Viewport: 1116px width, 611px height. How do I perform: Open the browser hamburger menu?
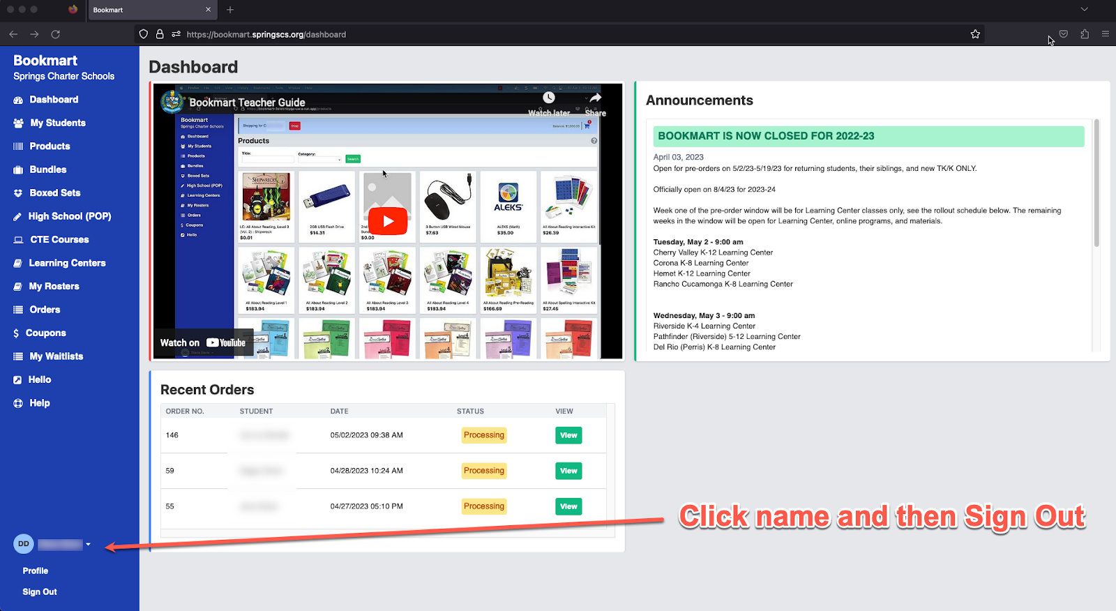pyautogui.click(x=1106, y=34)
